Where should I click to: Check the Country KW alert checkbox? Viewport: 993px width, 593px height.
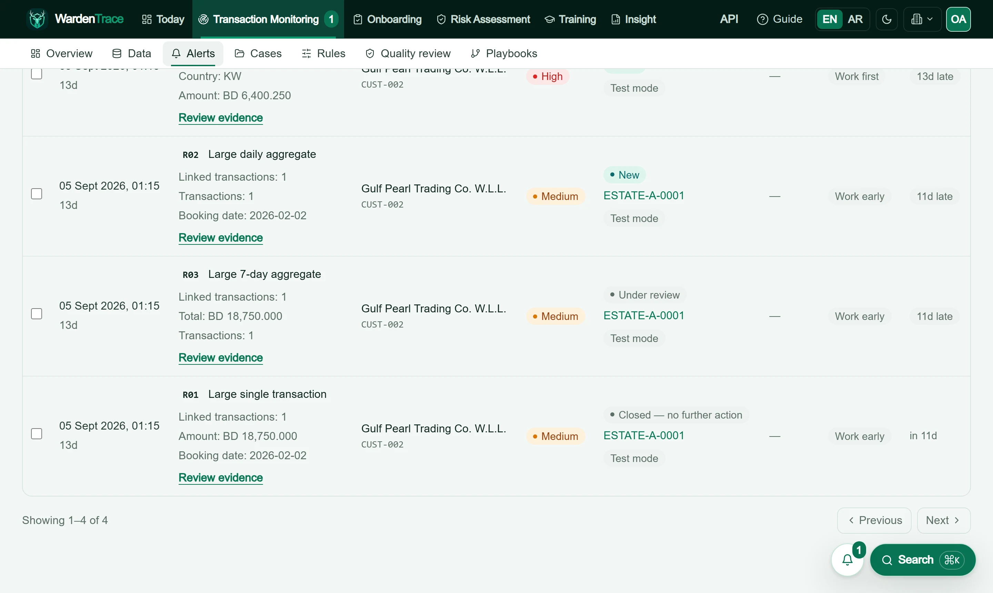click(x=37, y=74)
